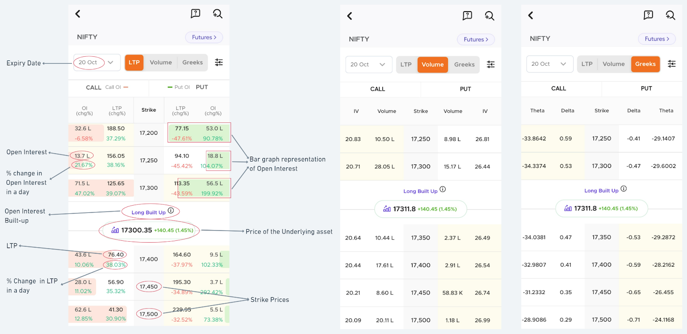Open search icon in left panel header
687x334 pixels.
click(x=218, y=14)
